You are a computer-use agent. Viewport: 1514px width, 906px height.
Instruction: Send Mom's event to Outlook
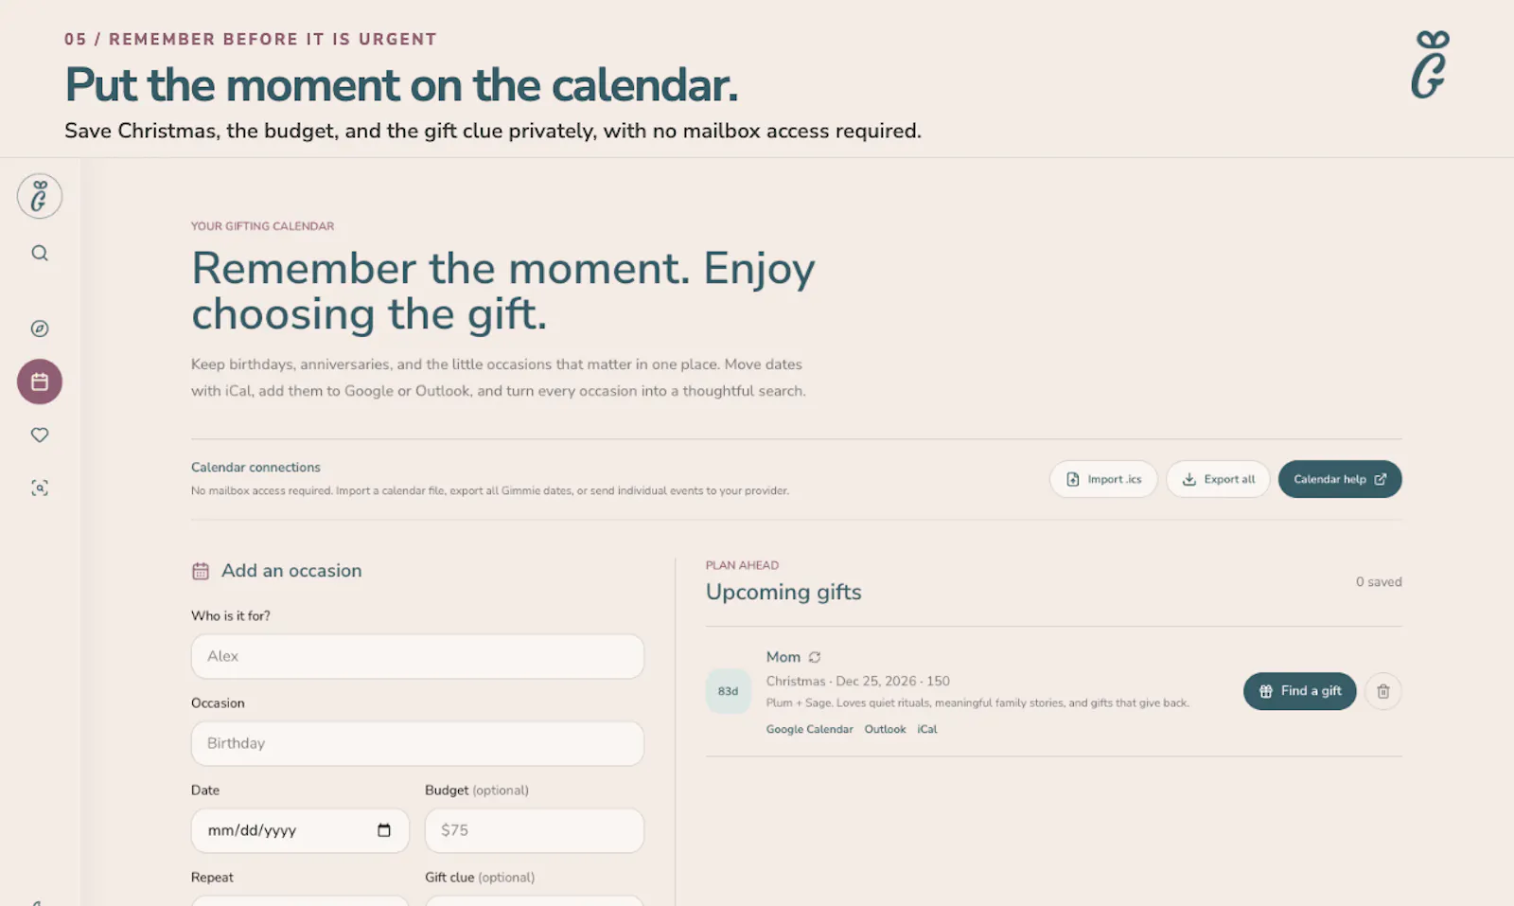point(885,729)
